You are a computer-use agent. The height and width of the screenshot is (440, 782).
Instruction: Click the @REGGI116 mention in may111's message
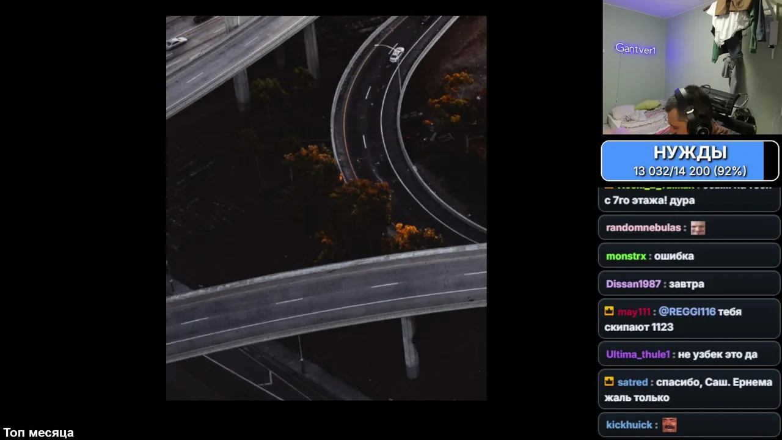pyautogui.click(x=687, y=312)
